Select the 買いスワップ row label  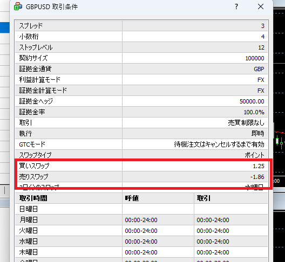34,166
